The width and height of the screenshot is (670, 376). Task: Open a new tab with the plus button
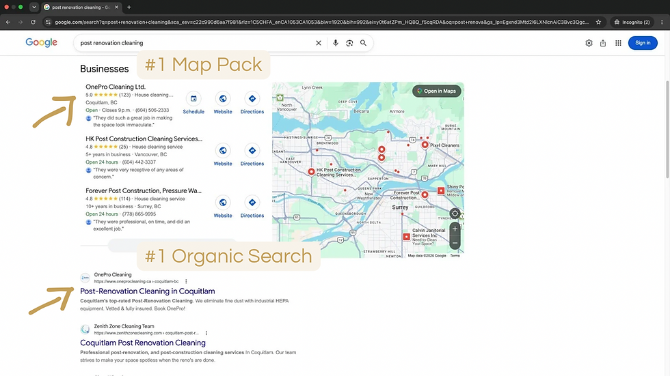point(129,7)
